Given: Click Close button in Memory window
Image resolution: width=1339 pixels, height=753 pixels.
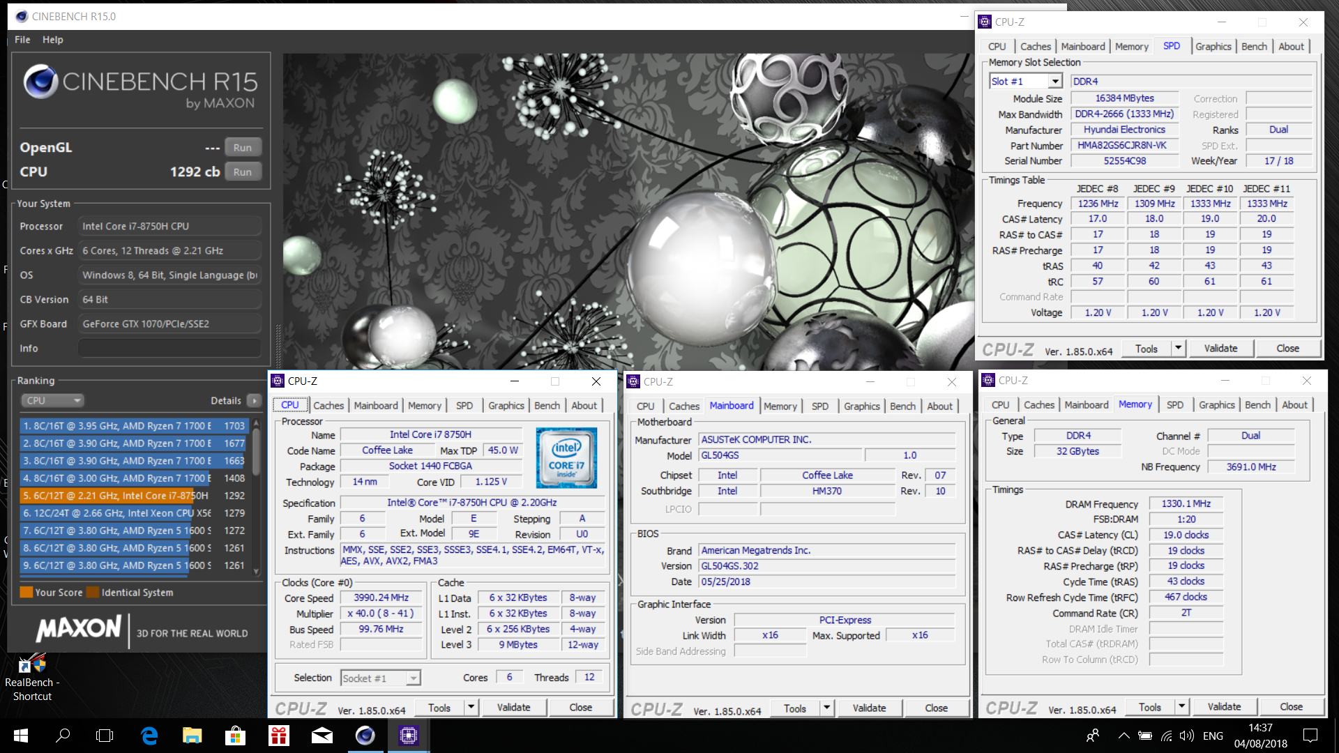Looking at the screenshot, I should [x=1291, y=706].
